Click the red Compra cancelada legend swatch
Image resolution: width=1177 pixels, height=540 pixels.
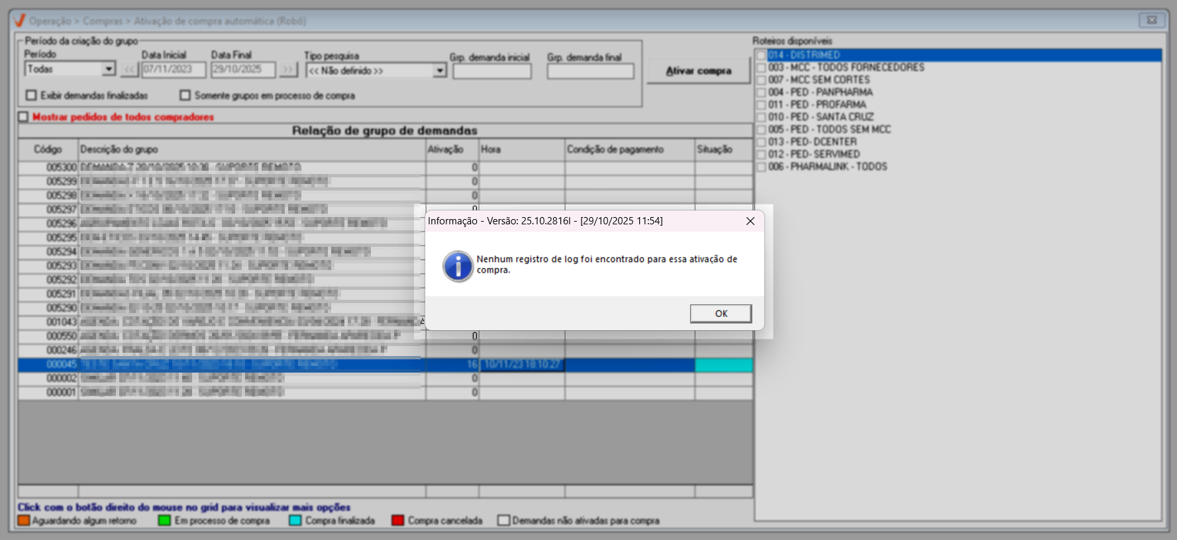[x=397, y=521]
